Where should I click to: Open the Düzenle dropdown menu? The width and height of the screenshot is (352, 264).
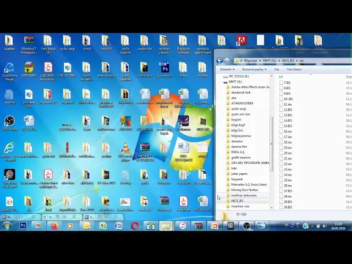tap(227, 69)
